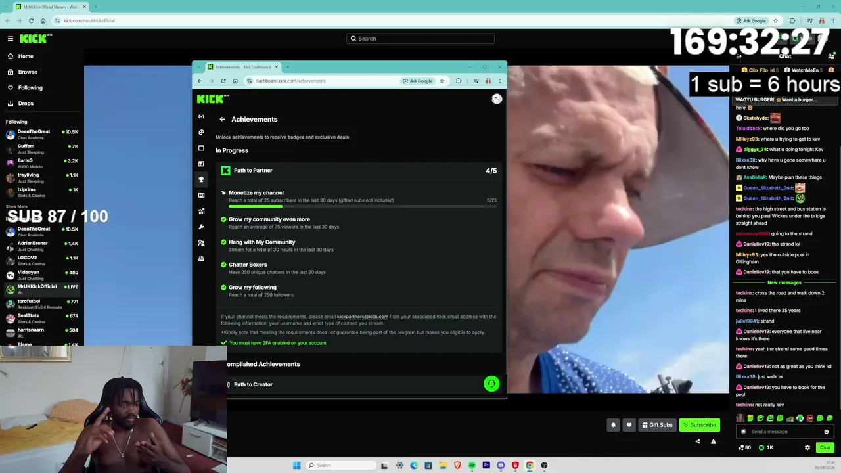The width and height of the screenshot is (841, 473).
Task: Click Ask Google in the dashboard address bar
Action: coord(417,81)
